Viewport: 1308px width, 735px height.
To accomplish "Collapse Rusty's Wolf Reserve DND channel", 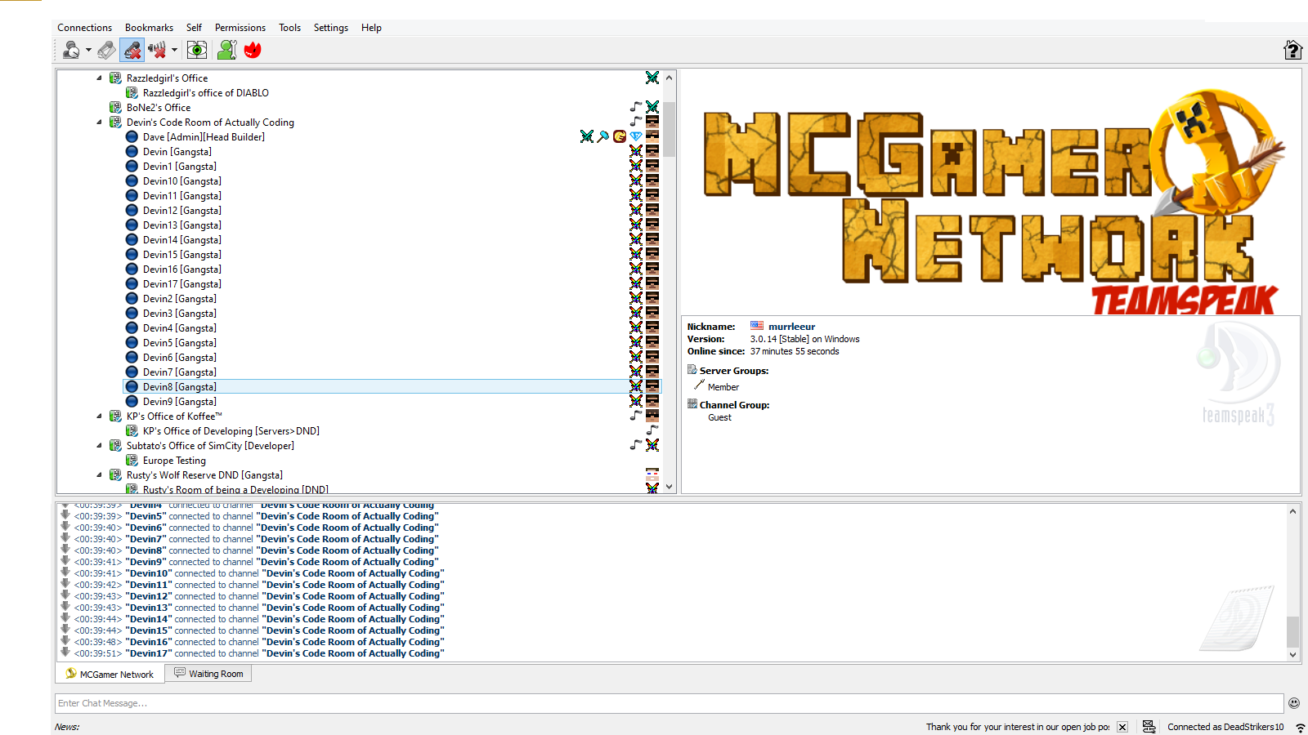I will (x=100, y=475).
